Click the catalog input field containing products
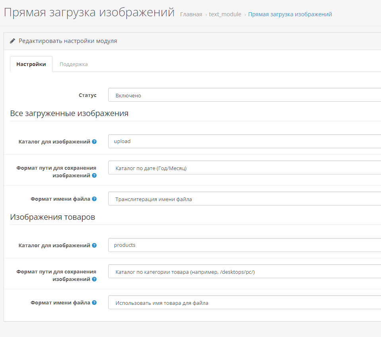This screenshot has height=337, width=381. 244,245
